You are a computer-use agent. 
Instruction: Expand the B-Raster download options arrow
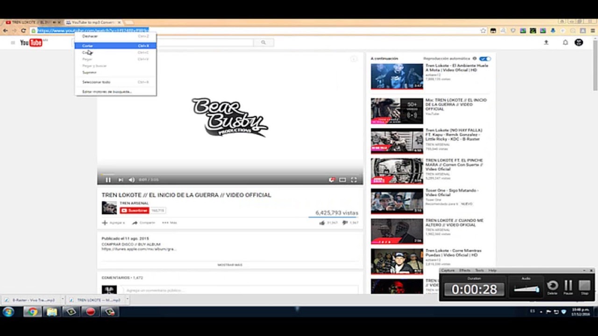click(62, 300)
